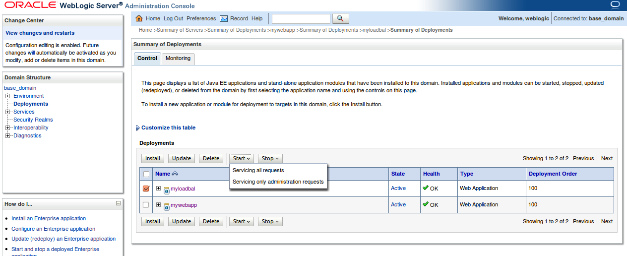Select Servicing only administration requests option

pos(278,182)
